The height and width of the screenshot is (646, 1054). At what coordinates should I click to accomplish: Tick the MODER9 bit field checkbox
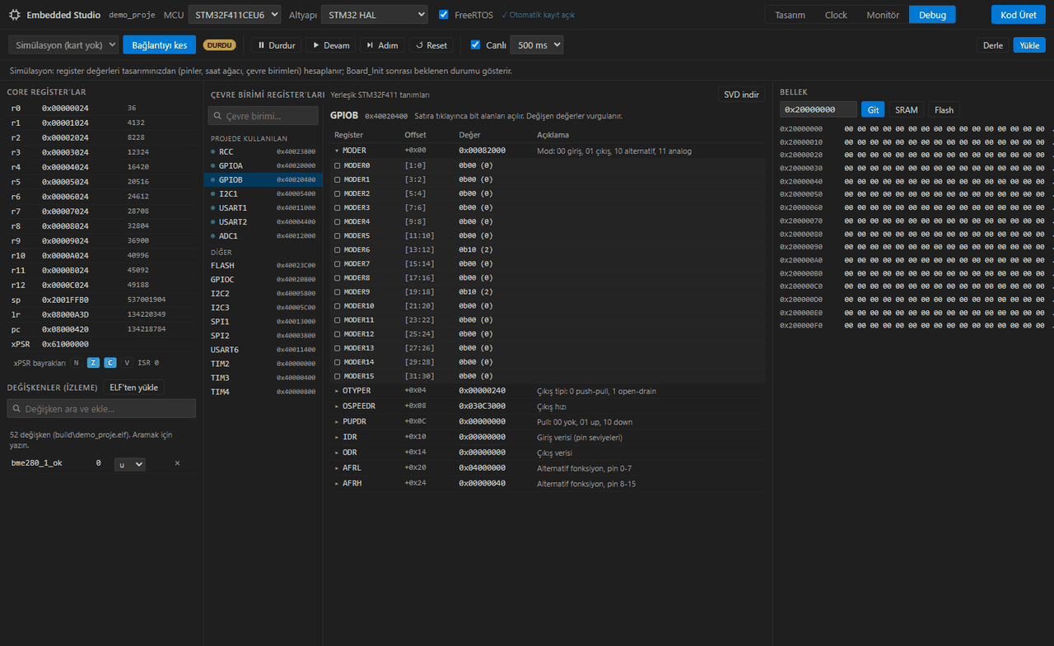(337, 292)
